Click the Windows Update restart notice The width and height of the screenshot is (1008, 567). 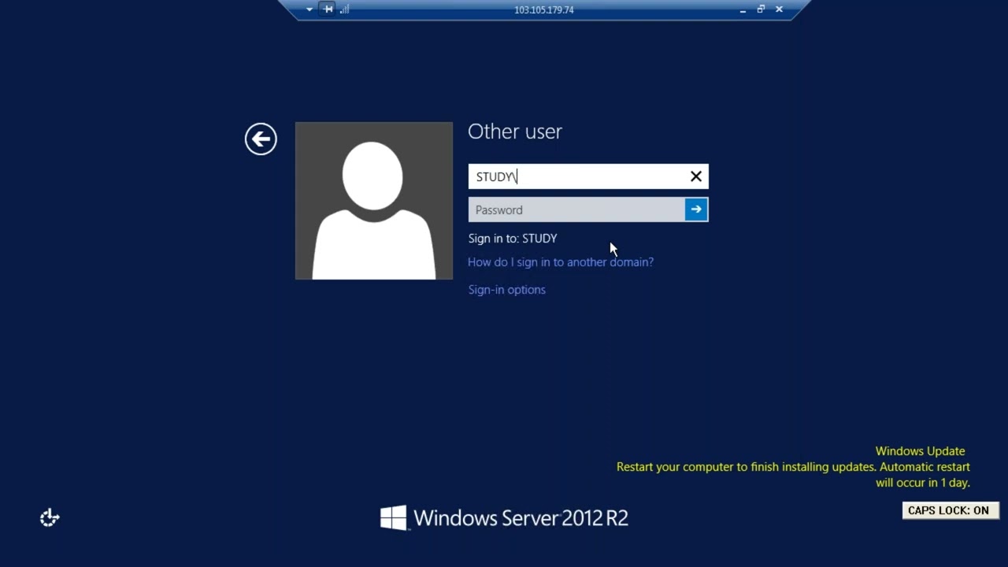(793, 467)
